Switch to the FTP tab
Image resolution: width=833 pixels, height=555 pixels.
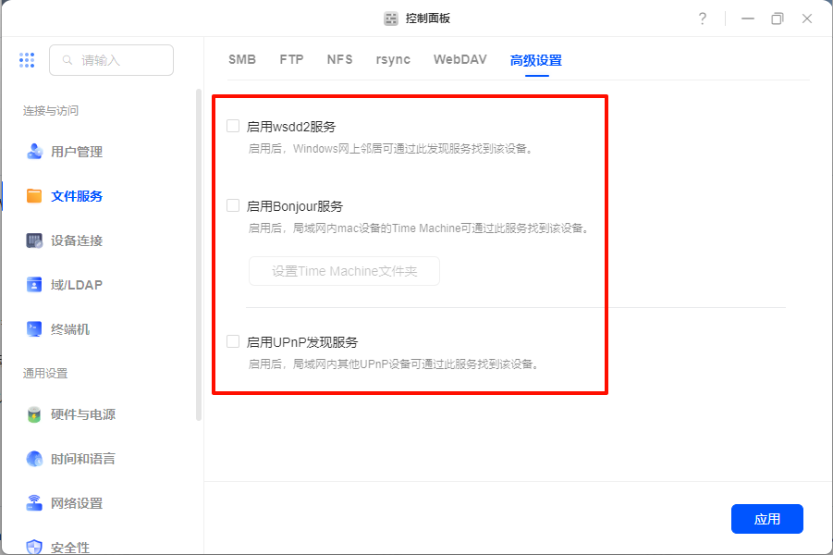point(291,59)
